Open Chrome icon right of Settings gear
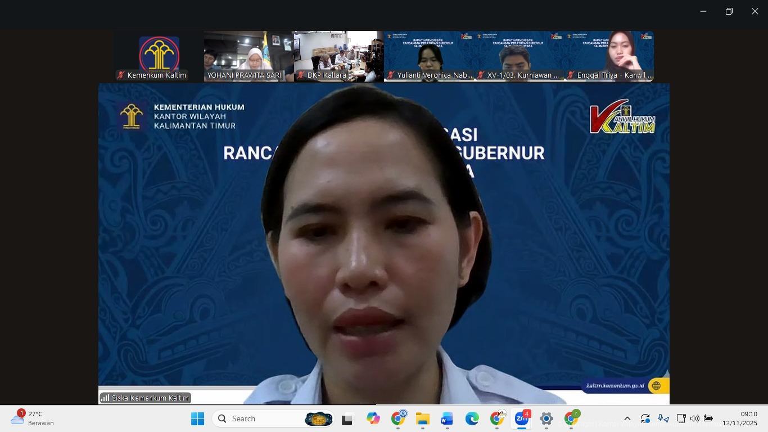Viewport: 768px width, 432px height. (x=571, y=418)
